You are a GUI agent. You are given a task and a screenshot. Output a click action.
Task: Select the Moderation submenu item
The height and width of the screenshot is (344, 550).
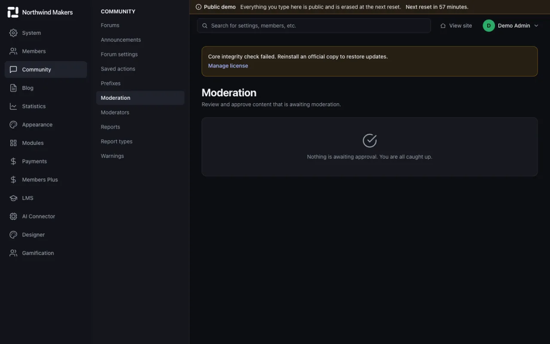140,98
